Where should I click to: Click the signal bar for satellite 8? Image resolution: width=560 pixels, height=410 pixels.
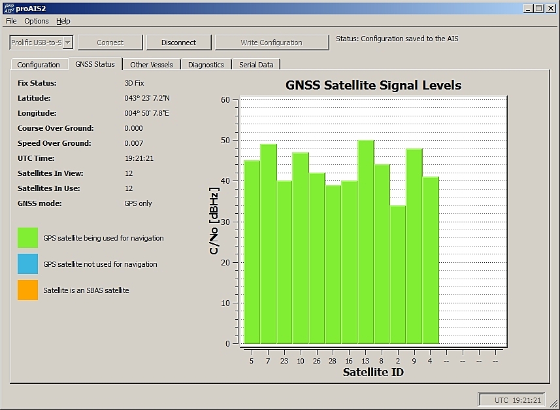point(382,254)
